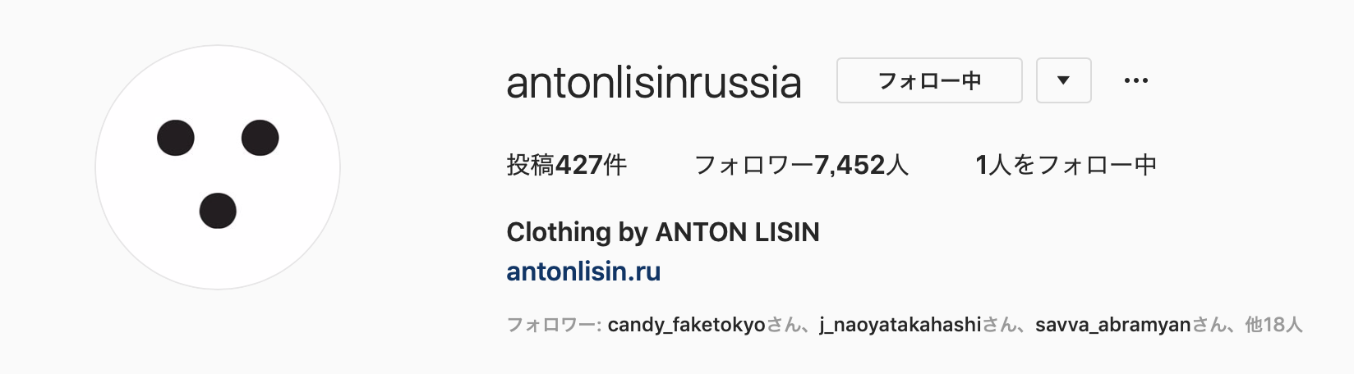Click the bottom black dot in avatar
This screenshot has width=1354, height=374.
click(218, 210)
